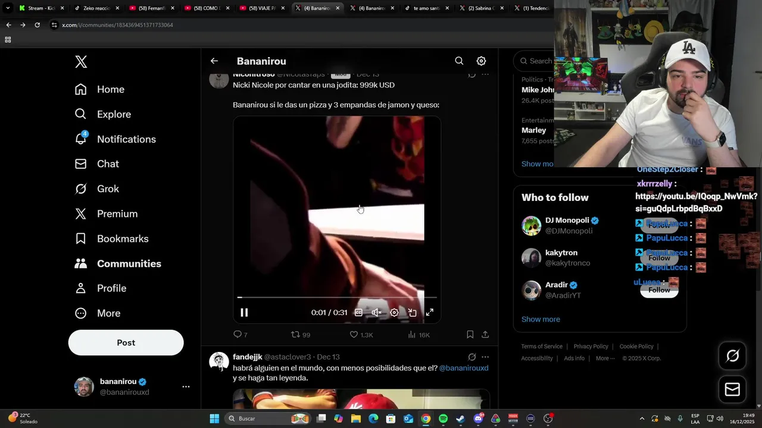This screenshot has height=428, width=762.
Task: Go back using the Bananirou header arrow
Action: pyautogui.click(x=214, y=61)
